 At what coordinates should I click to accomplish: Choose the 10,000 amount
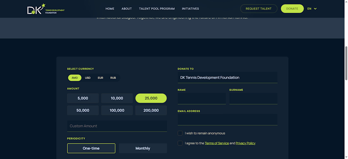117,98
